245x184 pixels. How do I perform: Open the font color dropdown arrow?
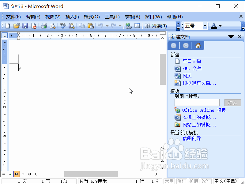point(220,26)
